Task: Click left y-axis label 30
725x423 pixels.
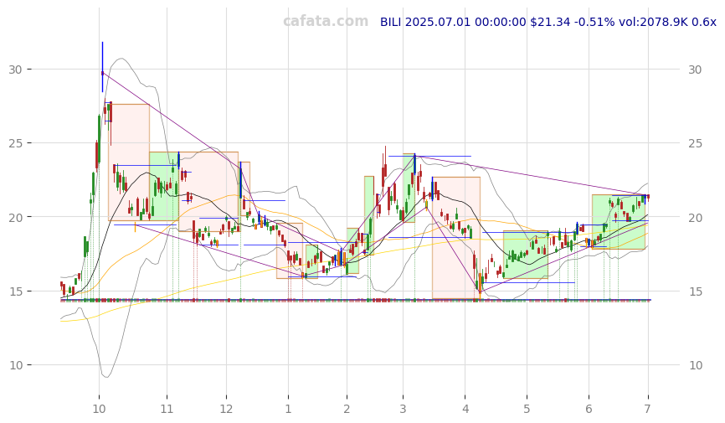Action: point(15,70)
